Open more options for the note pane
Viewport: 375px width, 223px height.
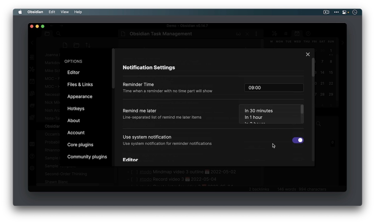point(256,34)
